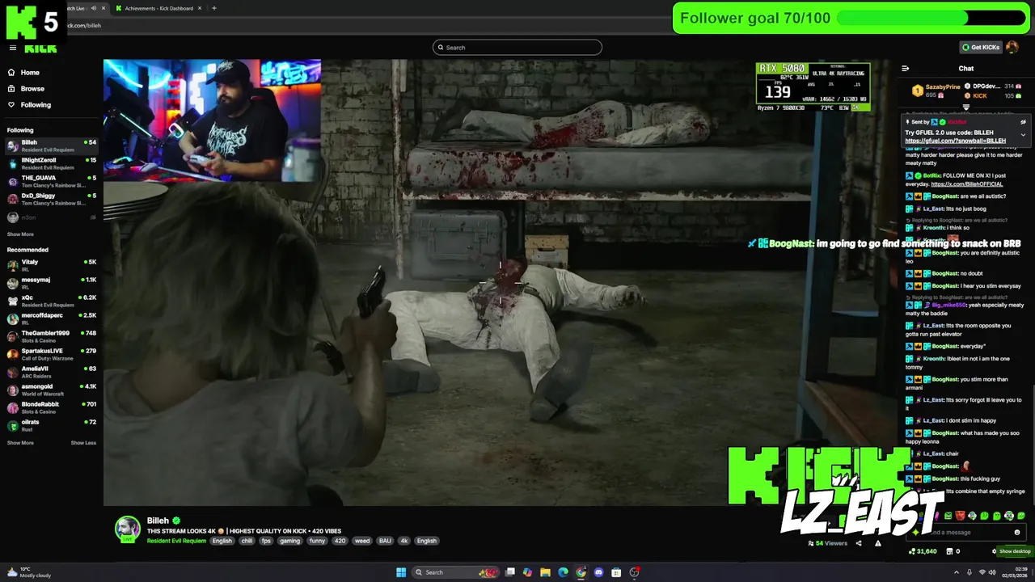Viewport: 1035px width, 582px height.
Task: Open IINightZeroII channel in Following list
Action: click(x=51, y=163)
